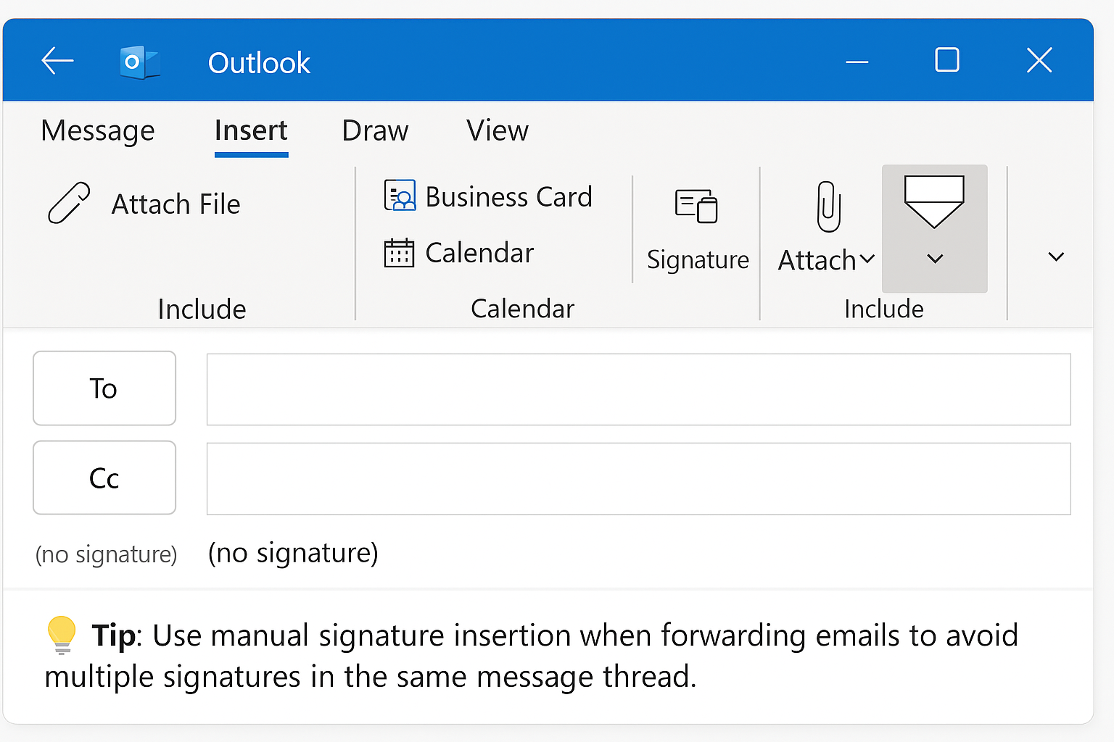Click inside the Cc recipient field
This screenshot has height=742, width=1114.
click(x=638, y=478)
